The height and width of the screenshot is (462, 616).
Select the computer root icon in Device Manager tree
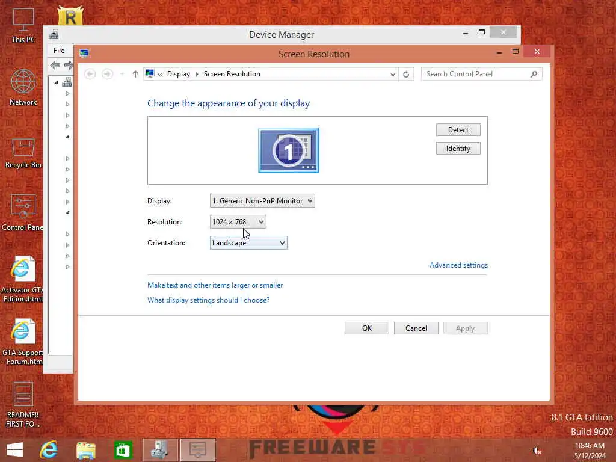click(67, 82)
